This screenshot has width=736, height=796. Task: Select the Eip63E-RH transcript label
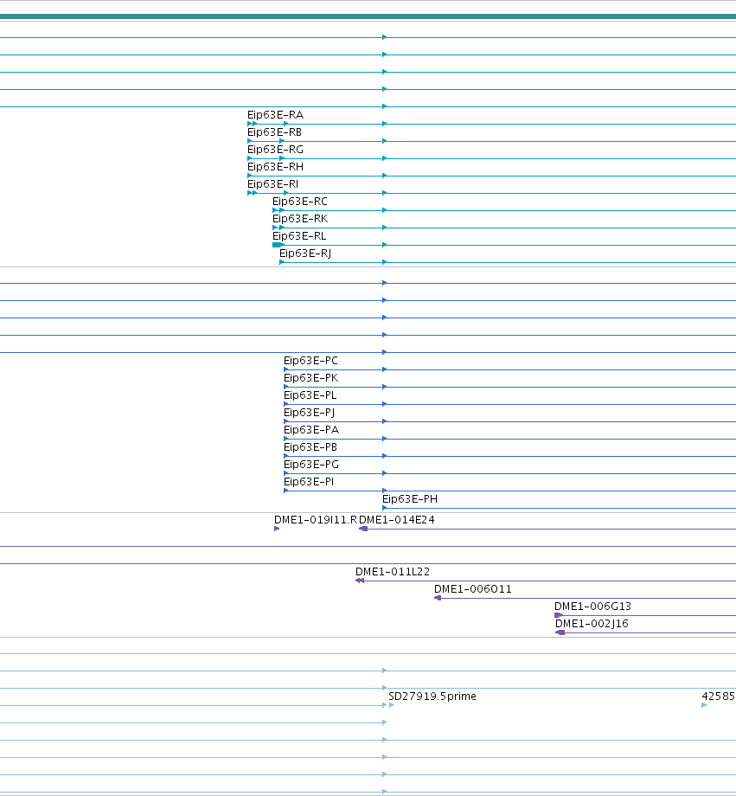(275, 167)
